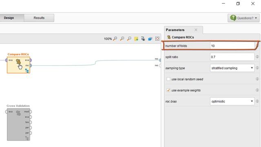The image size is (261, 147).
Task: Restore the window with the maximize button
Action: [238, 4]
